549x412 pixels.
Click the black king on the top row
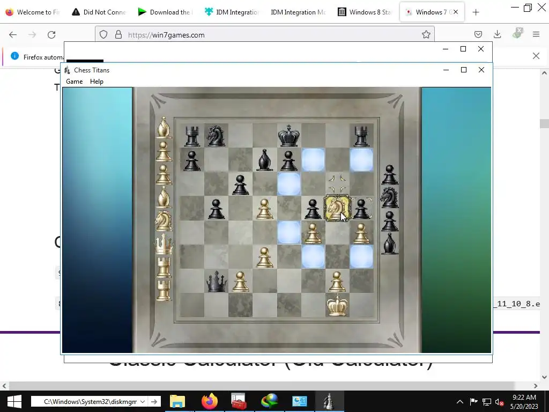[288, 135]
